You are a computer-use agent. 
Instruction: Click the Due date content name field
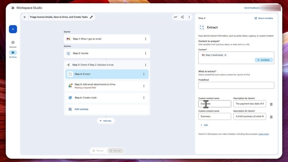point(214,104)
